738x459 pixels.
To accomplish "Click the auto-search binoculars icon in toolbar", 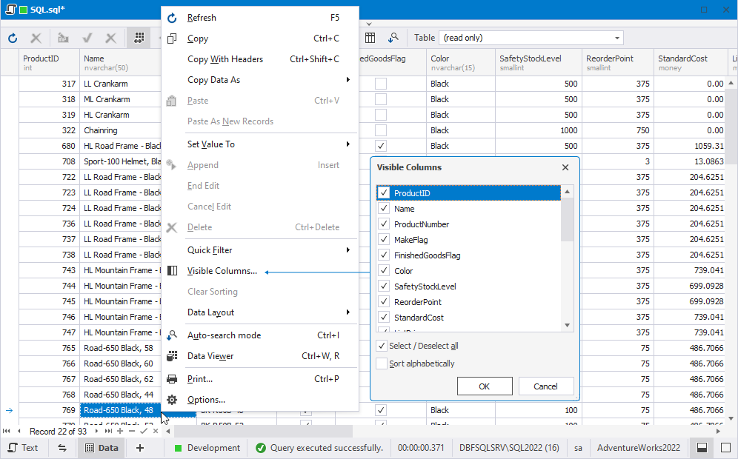I will pos(393,38).
